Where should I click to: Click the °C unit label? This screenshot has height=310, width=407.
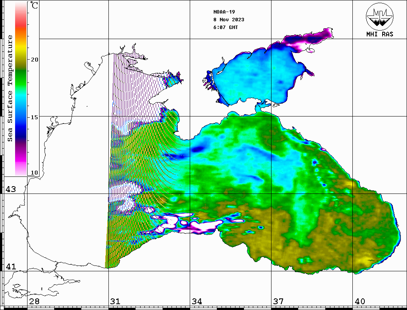pyautogui.click(x=34, y=5)
